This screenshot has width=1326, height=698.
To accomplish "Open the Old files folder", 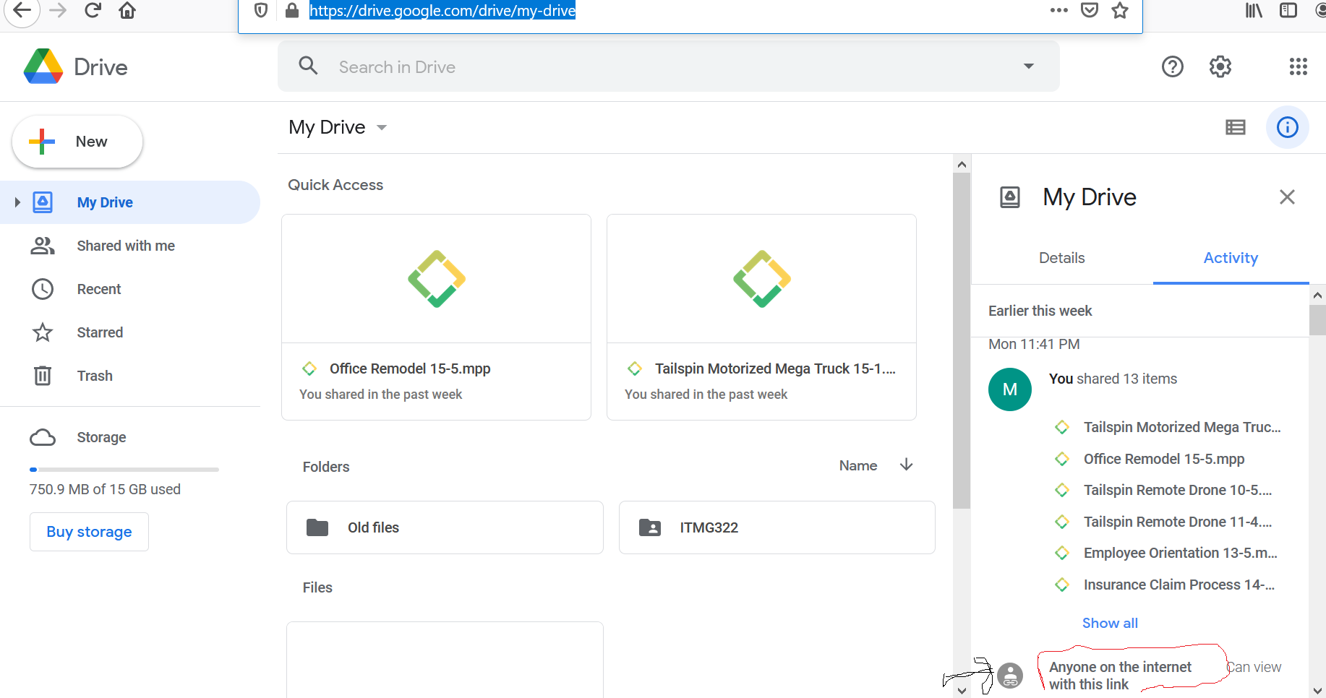I will (x=445, y=527).
